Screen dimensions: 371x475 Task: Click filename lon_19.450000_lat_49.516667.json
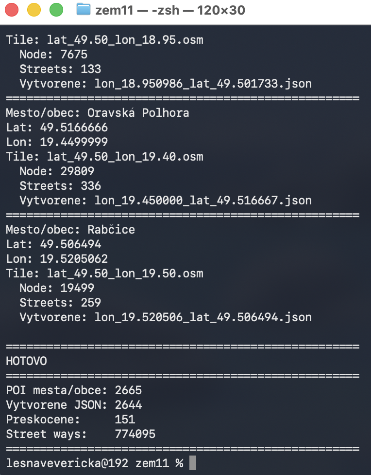(203, 201)
